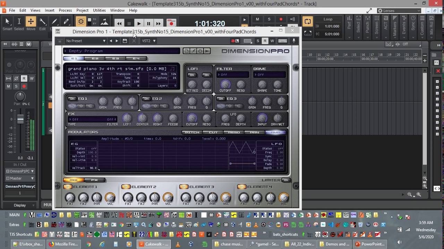The width and height of the screenshot is (444, 249).
Task: Save the preset with the floppy disk icon
Action: (x=125, y=41)
